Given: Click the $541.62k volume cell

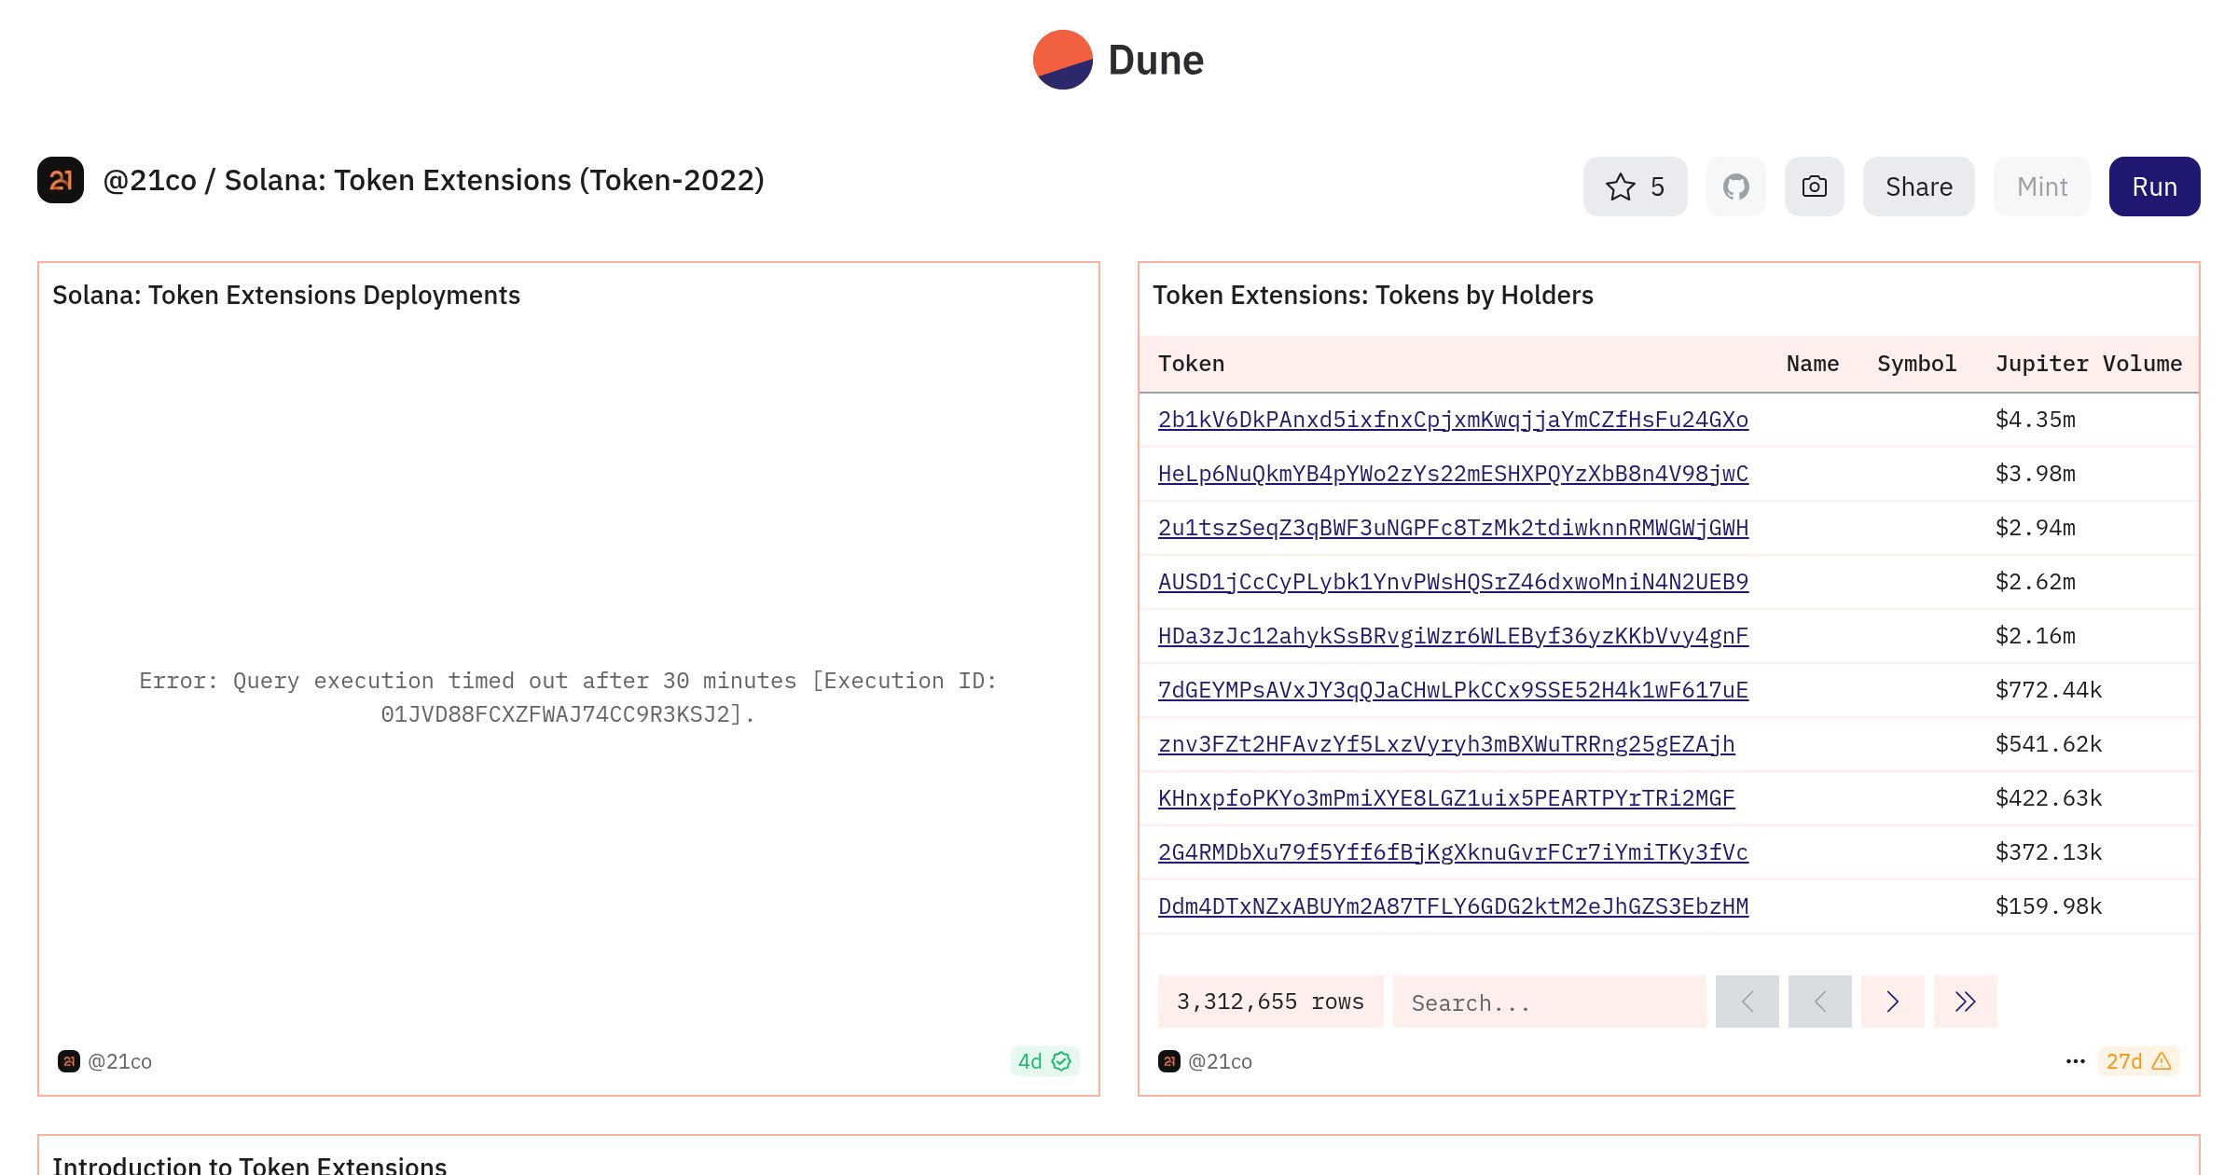Looking at the screenshot, I should click(2049, 744).
